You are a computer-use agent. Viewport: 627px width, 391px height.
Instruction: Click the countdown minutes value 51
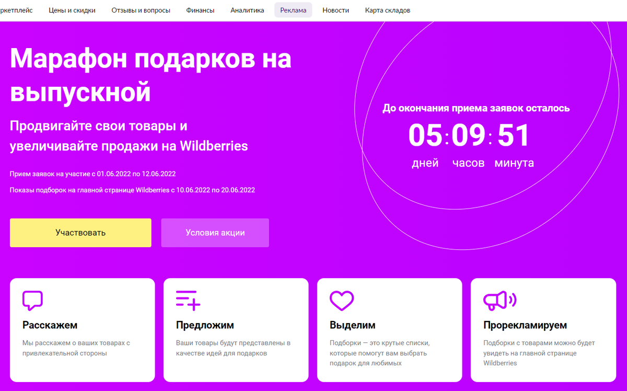tap(514, 135)
